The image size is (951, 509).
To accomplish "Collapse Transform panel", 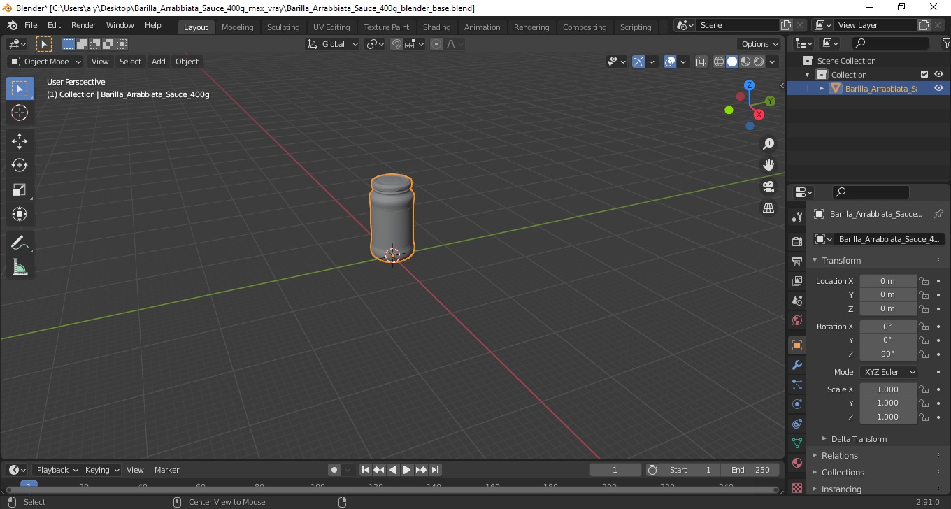I will (841, 260).
